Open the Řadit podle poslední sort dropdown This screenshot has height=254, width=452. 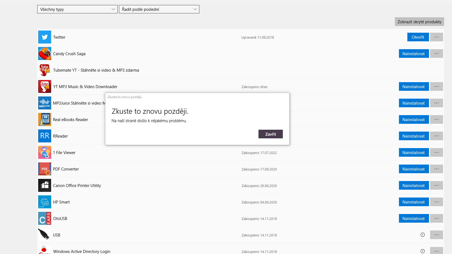pyautogui.click(x=159, y=9)
